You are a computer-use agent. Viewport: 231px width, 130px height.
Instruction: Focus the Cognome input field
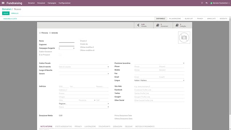(x=66, y=44)
